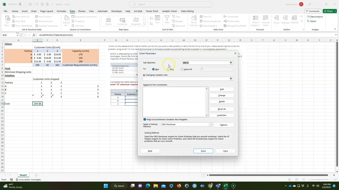The image size is (339, 190).
Task: Collapse the Changing Variable Cells range selector
Action: coord(231,79)
